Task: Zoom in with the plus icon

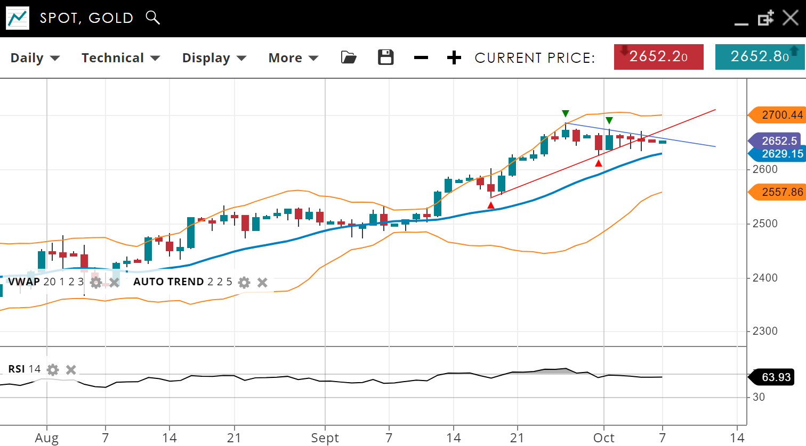Action: pos(454,57)
